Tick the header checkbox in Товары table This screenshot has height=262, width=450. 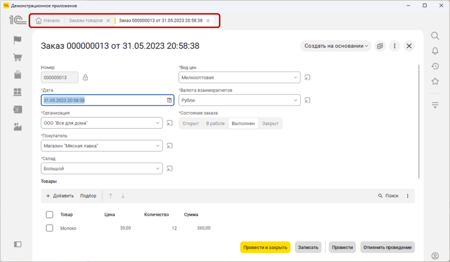click(49, 215)
